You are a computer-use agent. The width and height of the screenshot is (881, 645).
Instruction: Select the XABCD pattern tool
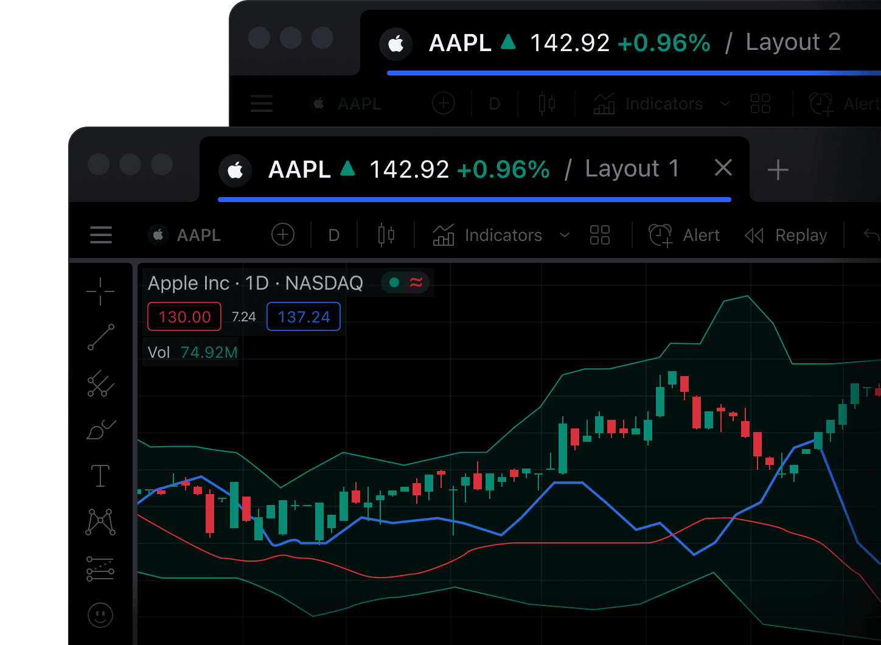[100, 522]
